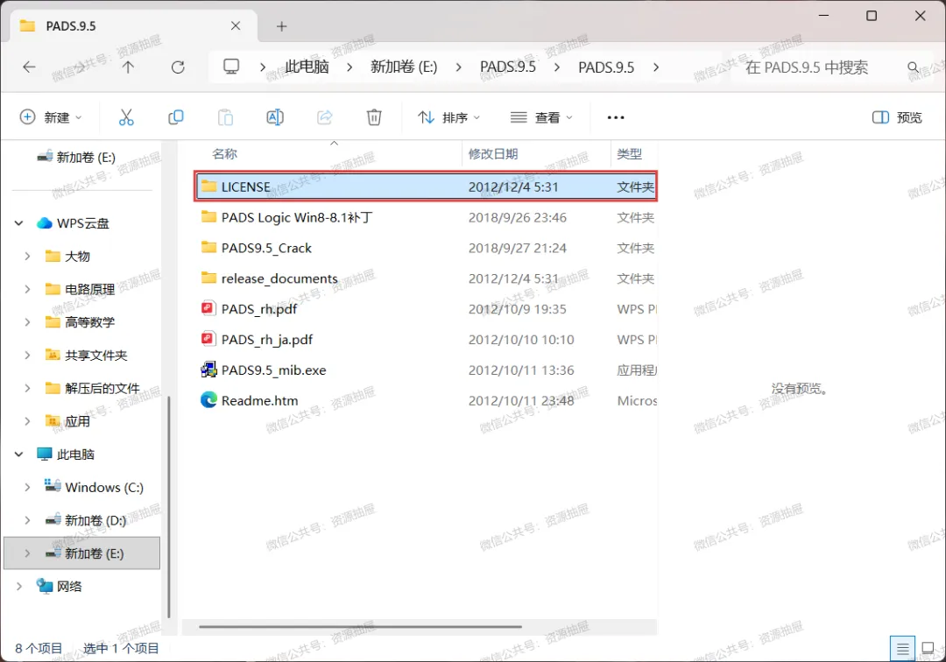Screen dimensions: 946x662
Task: Click the 2018/9/27 21:24 date cell
Action: click(x=517, y=248)
